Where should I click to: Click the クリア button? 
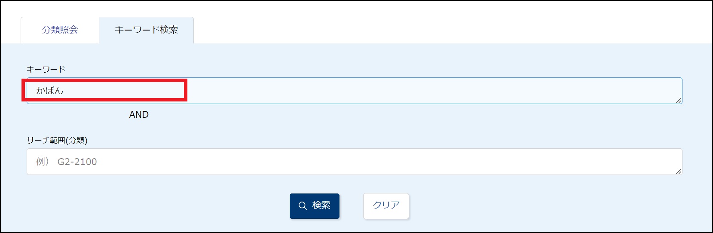point(386,206)
